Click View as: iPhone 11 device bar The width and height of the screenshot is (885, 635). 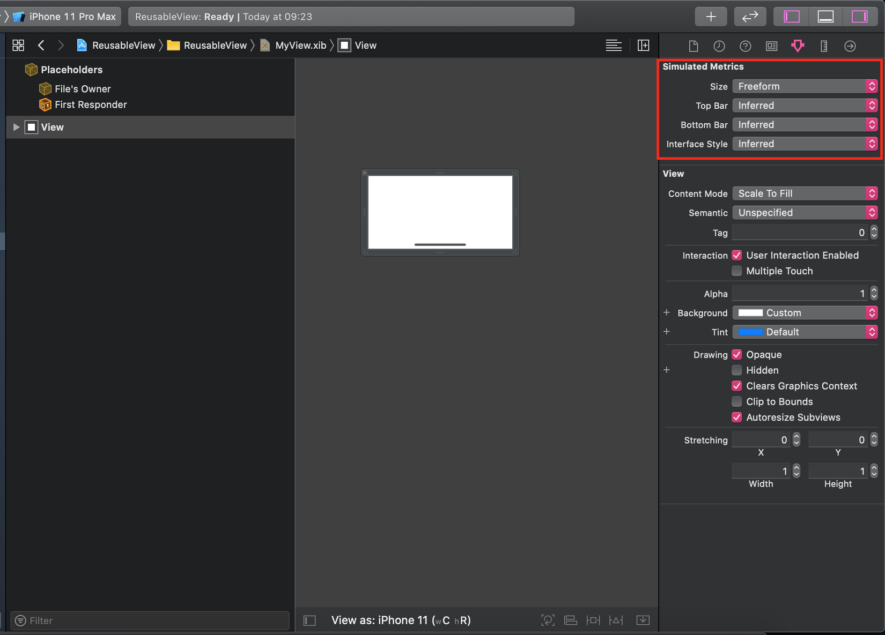click(401, 621)
